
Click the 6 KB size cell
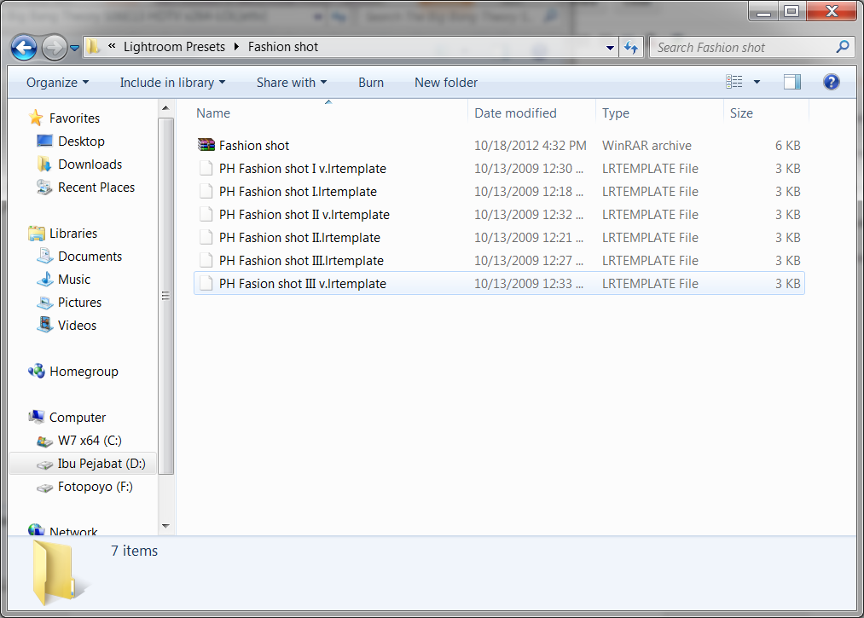[787, 146]
